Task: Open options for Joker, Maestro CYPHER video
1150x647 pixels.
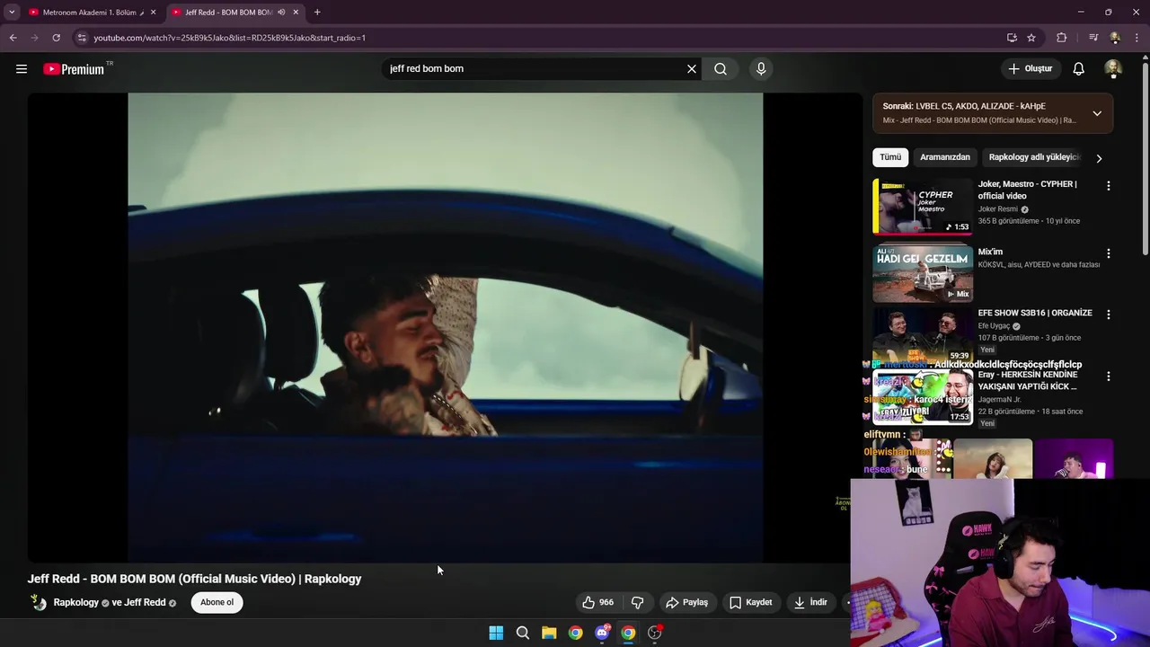Action: [x=1108, y=186]
